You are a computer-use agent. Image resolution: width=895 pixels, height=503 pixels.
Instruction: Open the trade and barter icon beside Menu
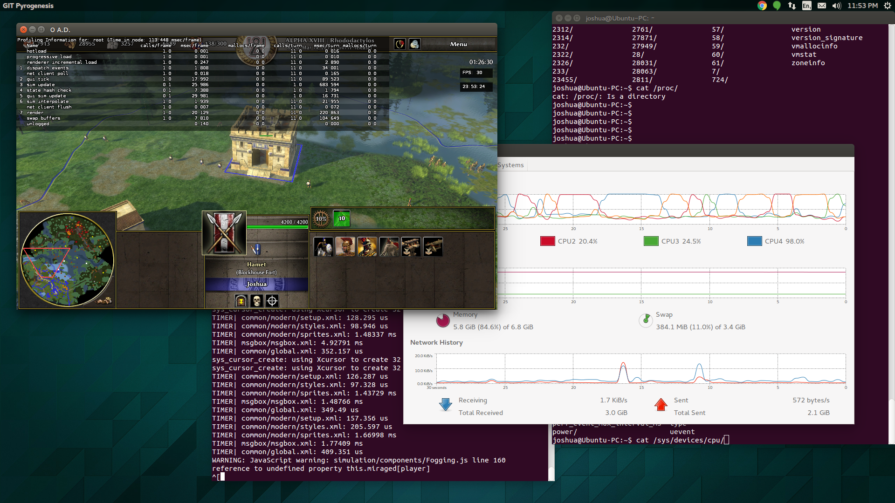[x=414, y=44]
